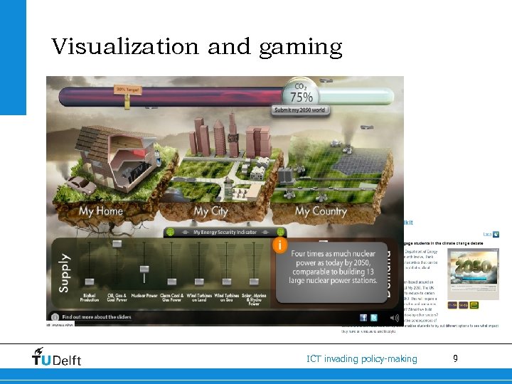Screen dimensions: 512x384
Task: Click the TU Delft logo
Action: click(56, 357)
